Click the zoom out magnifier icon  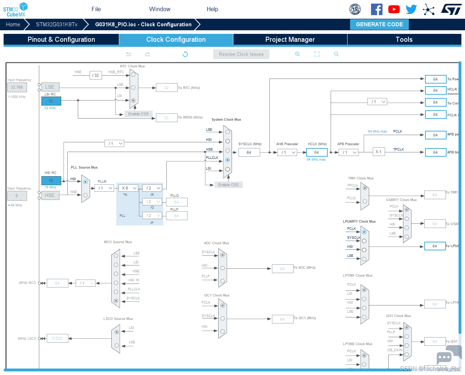coord(336,54)
